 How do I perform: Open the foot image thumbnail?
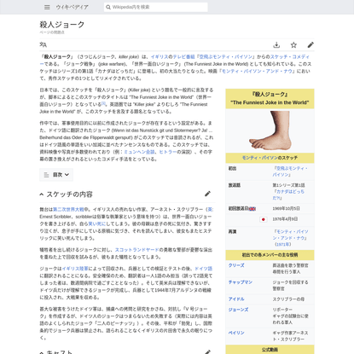(x=270, y=131)
